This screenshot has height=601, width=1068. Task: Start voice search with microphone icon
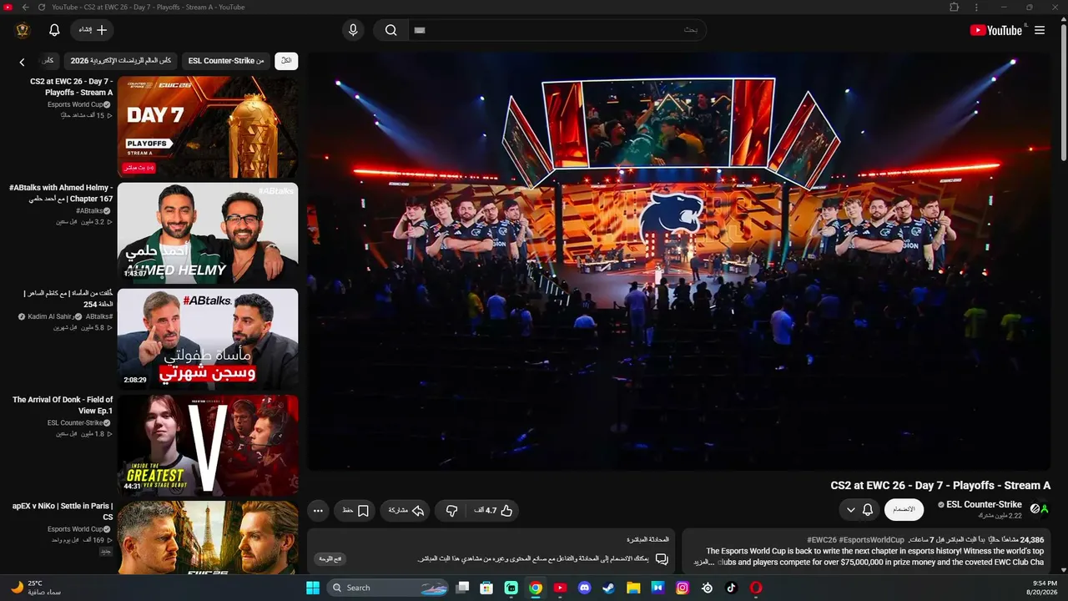pos(353,30)
